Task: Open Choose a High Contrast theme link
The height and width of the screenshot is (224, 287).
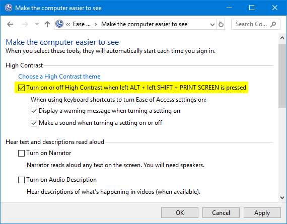Action: pyautogui.click(x=59, y=77)
